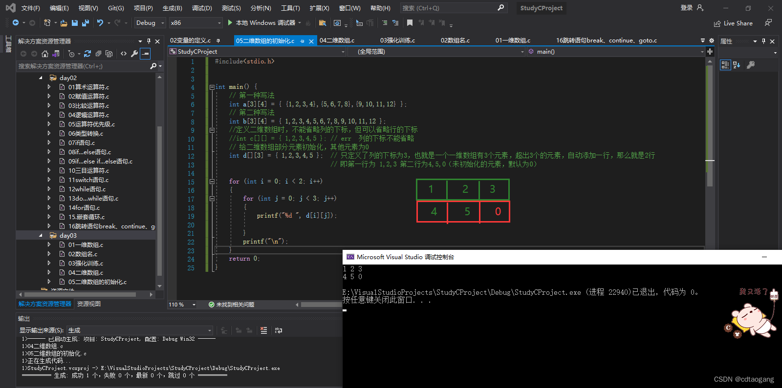Open the 调试(D) menu
The width and height of the screenshot is (782, 388).
202,8
